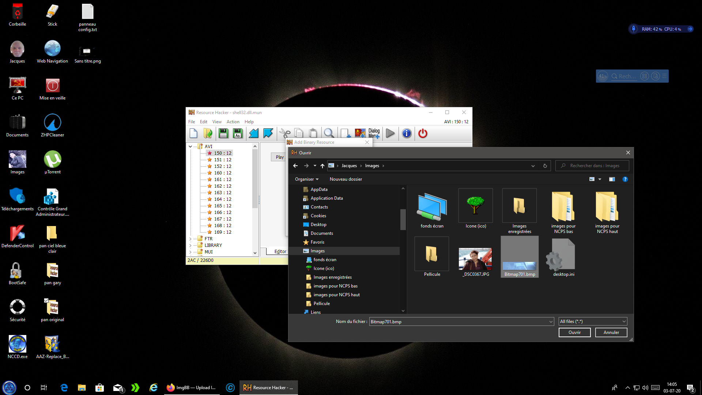Click the Save As toolbar icon

click(x=238, y=133)
